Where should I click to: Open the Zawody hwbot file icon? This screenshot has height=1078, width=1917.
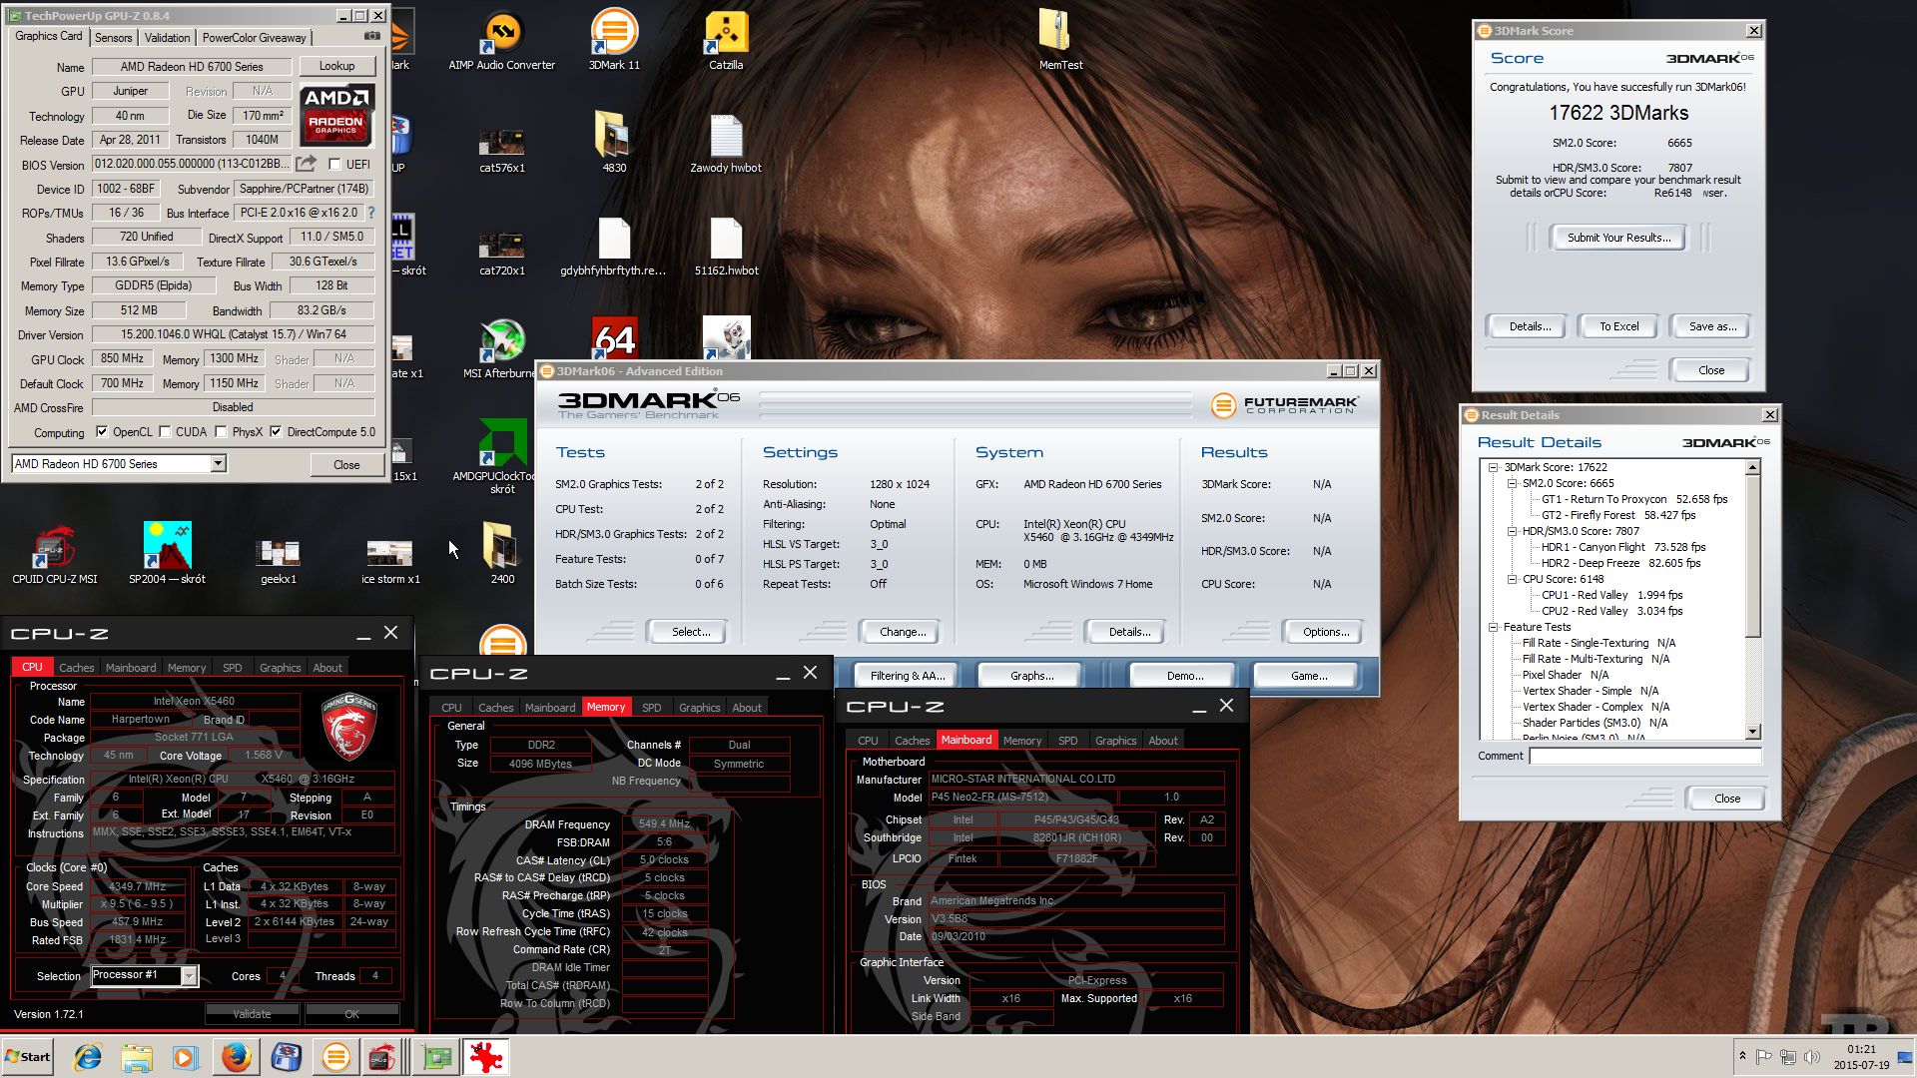coord(726,143)
